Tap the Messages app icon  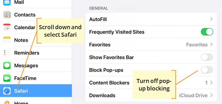pyautogui.click(x=7, y=65)
